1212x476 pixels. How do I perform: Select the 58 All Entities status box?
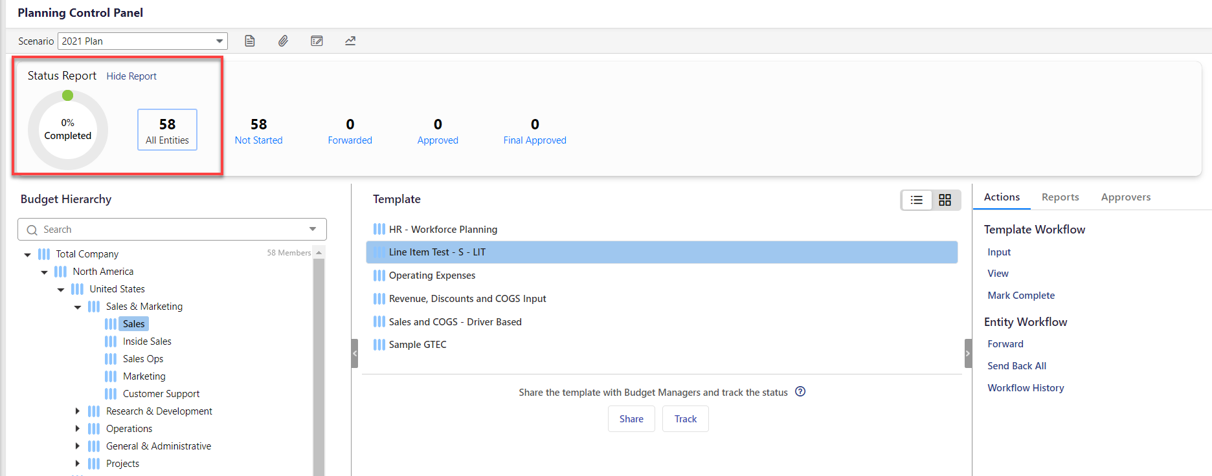(167, 130)
